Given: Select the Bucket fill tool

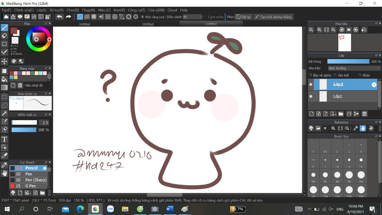Looking at the screenshot, I should pos(4,79).
